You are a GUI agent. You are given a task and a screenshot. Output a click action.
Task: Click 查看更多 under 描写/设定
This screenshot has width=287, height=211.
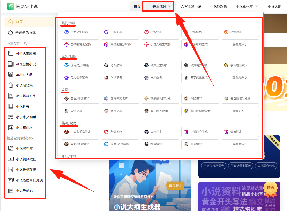tap(240, 144)
